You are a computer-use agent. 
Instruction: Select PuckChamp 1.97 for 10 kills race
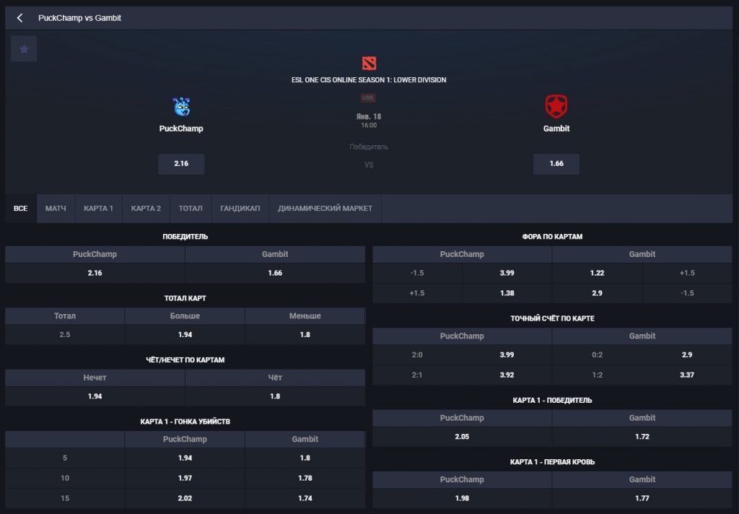pyautogui.click(x=185, y=478)
